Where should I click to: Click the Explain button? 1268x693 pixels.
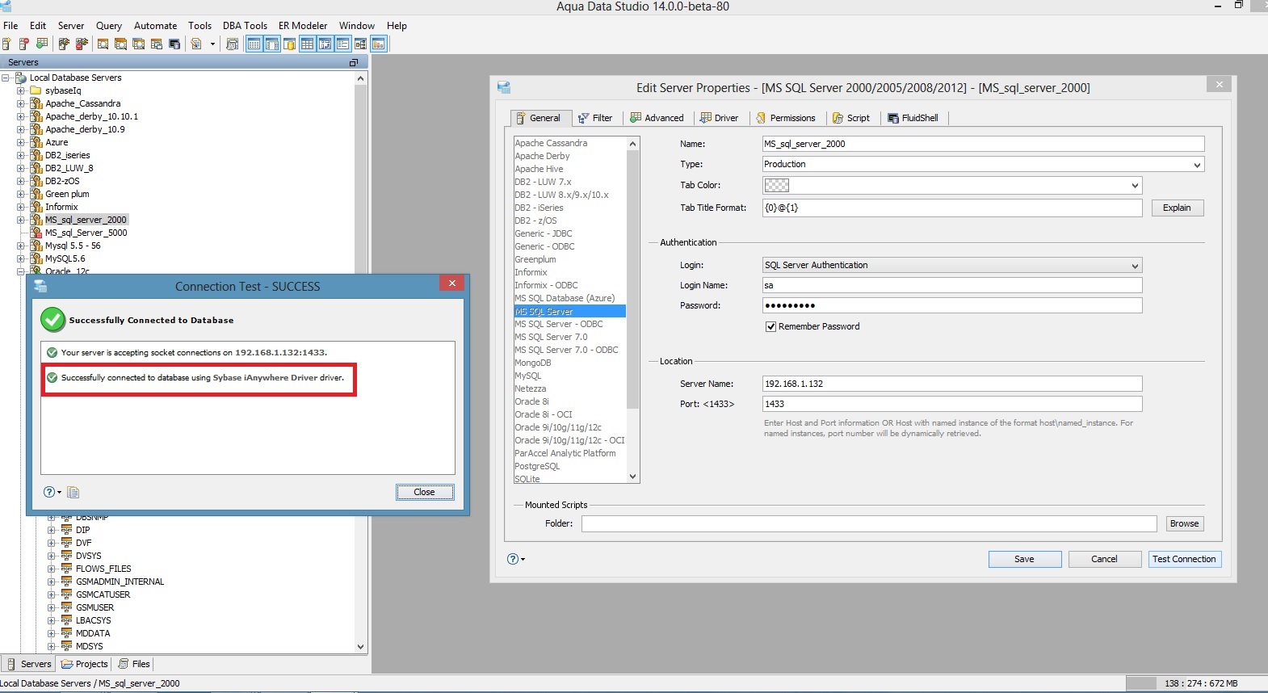click(1177, 208)
